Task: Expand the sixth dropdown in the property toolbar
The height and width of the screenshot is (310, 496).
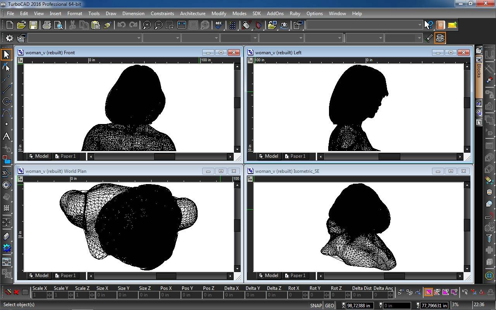Action: click(339, 38)
